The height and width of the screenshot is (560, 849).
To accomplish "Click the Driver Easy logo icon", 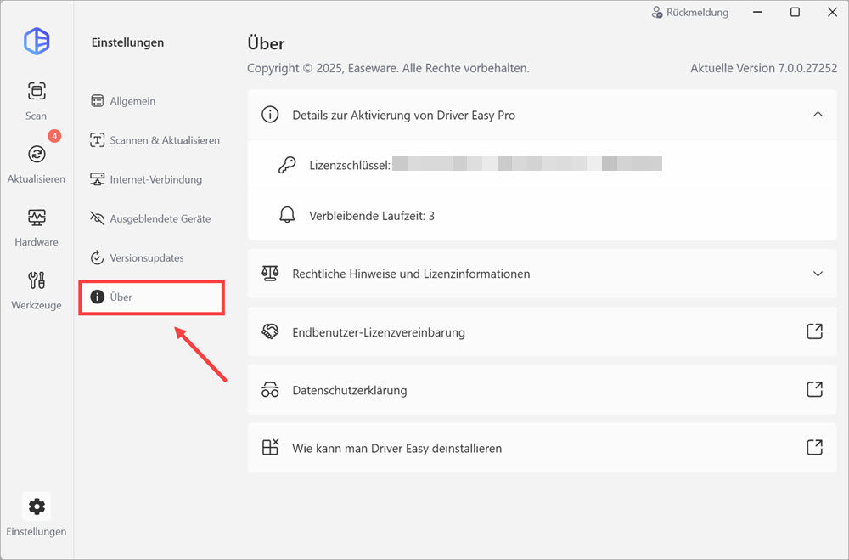I will click(x=37, y=41).
